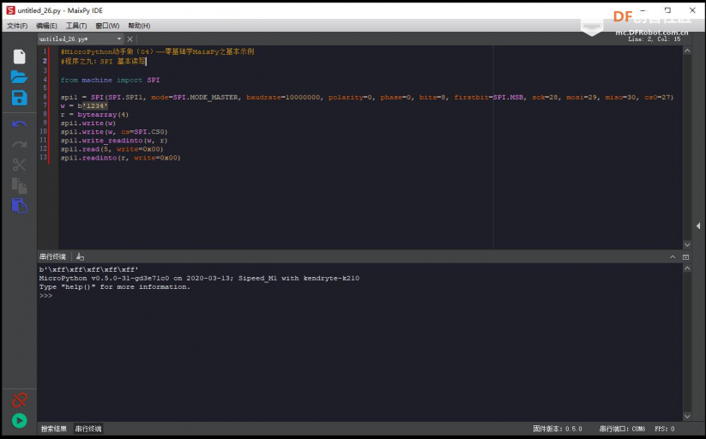The height and width of the screenshot is (439, 706).
Task: Open the untitled_26.py document dropdown
Action: click(x=119, y=39)
